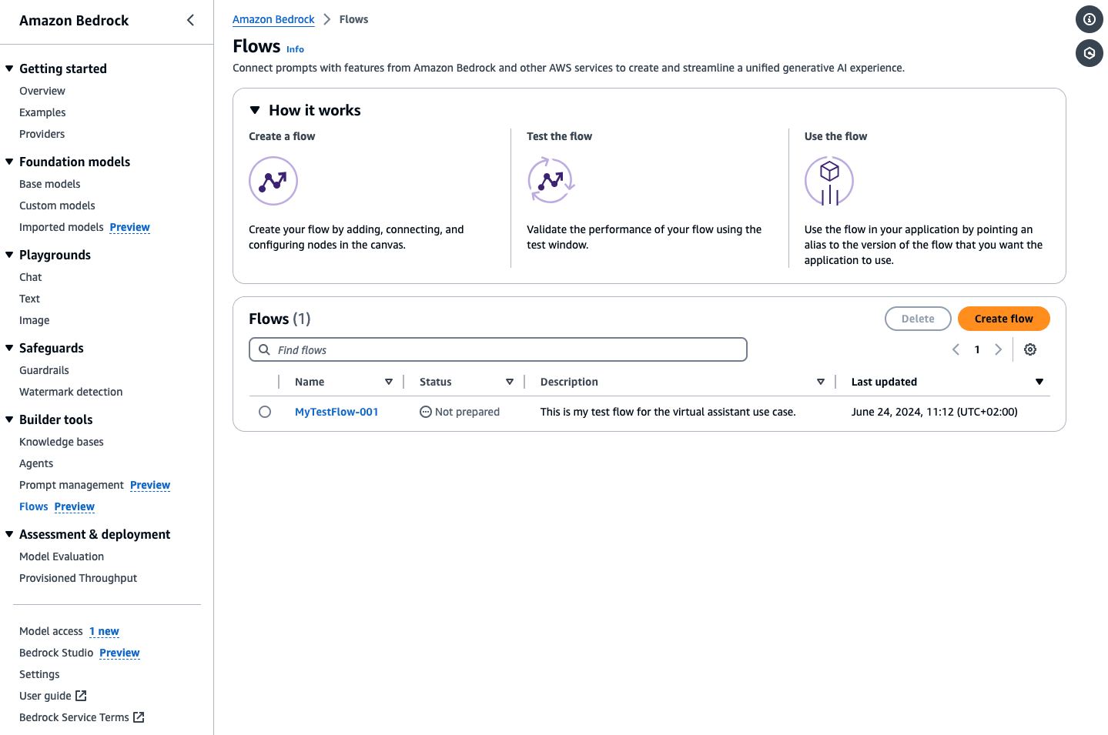Open Agents in Builder tools

(36, 463)
